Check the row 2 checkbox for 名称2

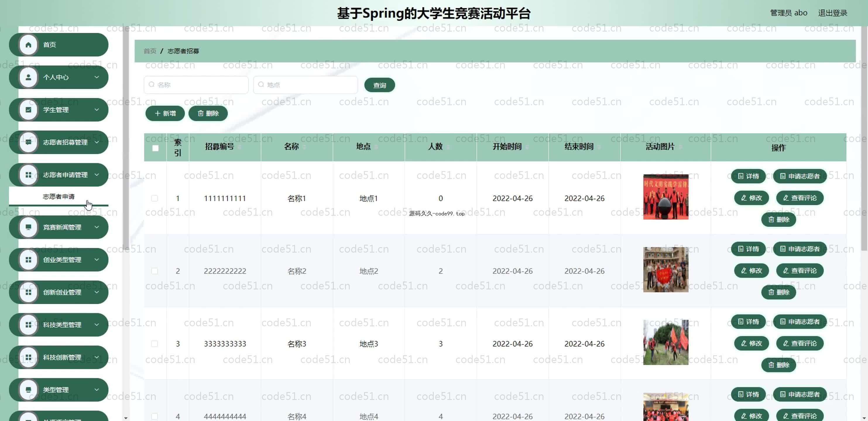click(155, 271)
